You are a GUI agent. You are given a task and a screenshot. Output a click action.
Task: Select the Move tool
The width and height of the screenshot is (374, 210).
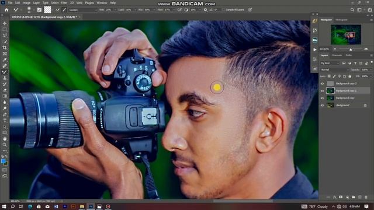pyautogui.click(x=5, y=23)
